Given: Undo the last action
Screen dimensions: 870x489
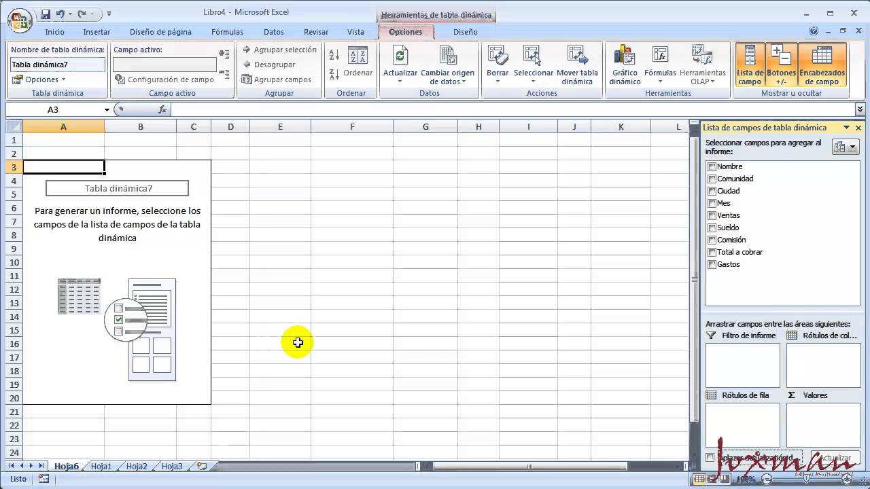Looking at the screenshot, I should click(61, 13).
